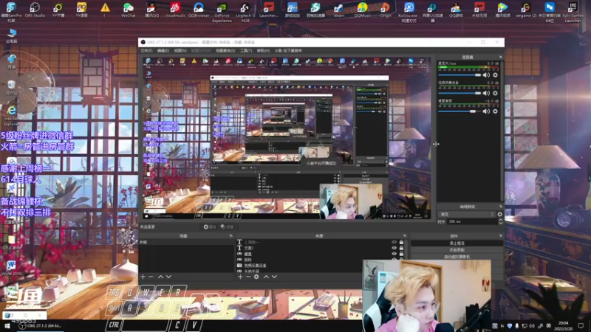
Task: Open source properties gear in sources toolbar
Action: tap(256, 277)
